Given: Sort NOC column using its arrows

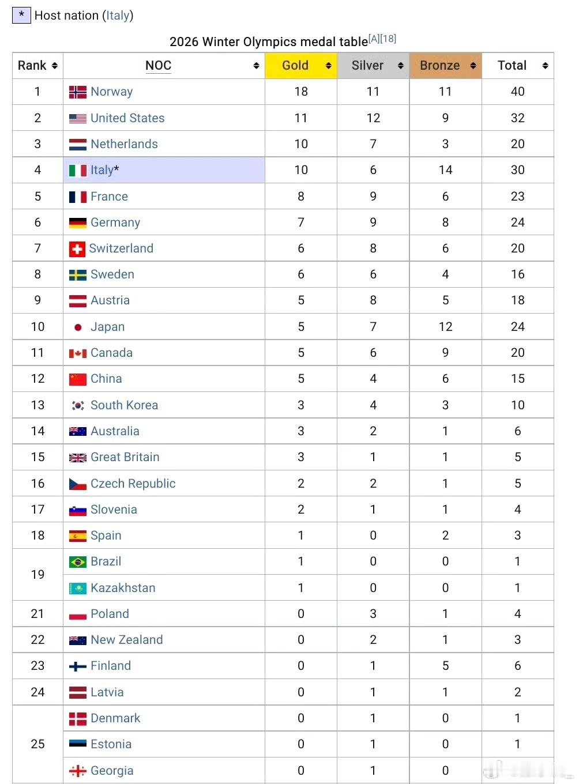Looking at the screenshot, I should [257, 66].
